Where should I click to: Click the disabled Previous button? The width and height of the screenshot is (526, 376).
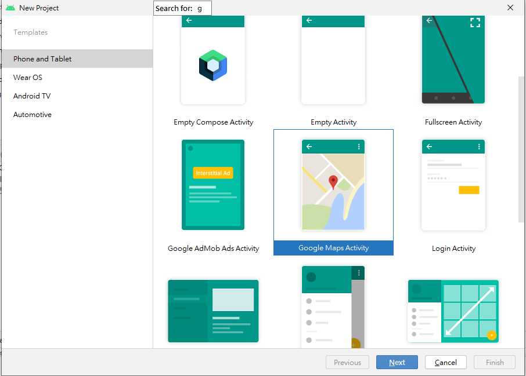[x=347, y=362]
